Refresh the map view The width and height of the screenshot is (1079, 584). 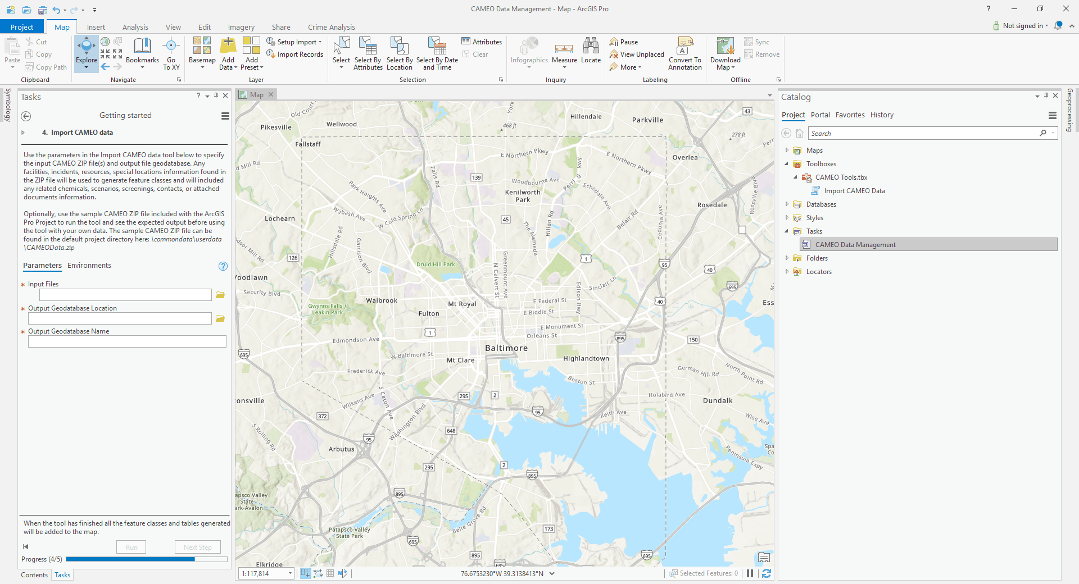767,573
